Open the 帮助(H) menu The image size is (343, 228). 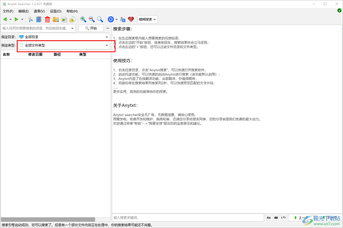[72, 11]
